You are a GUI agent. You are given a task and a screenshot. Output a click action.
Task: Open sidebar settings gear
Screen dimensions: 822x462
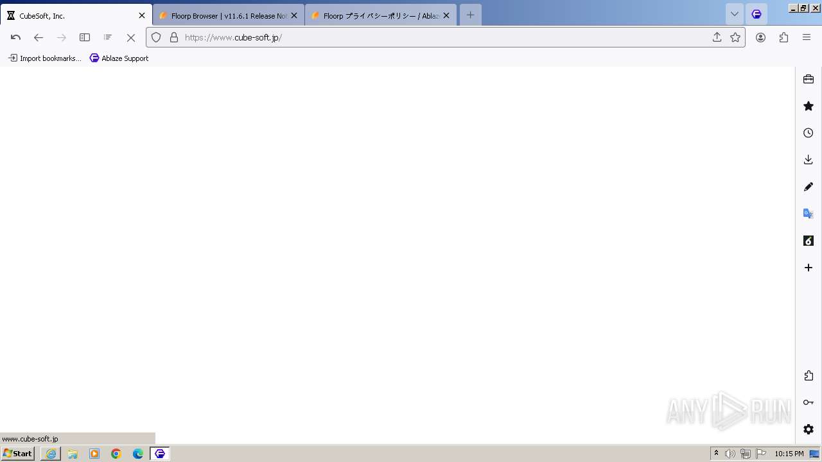pos(809,429)
